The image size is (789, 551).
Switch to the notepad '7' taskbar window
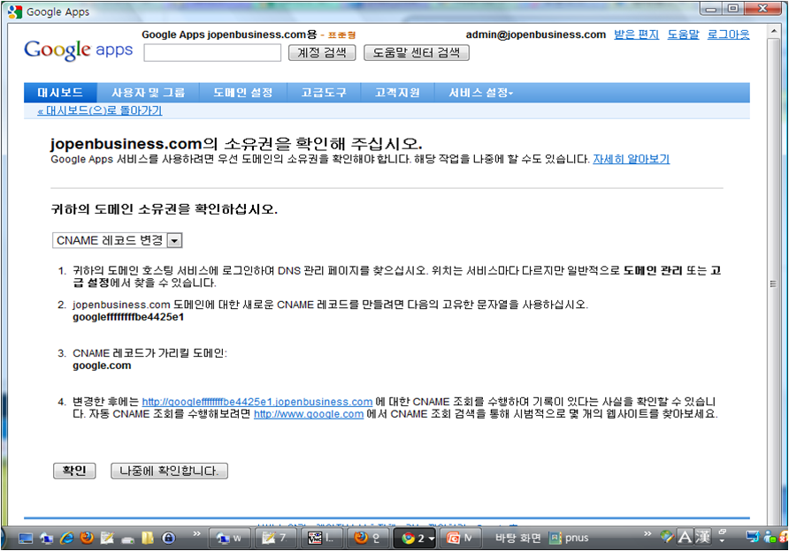coord(274,538)
